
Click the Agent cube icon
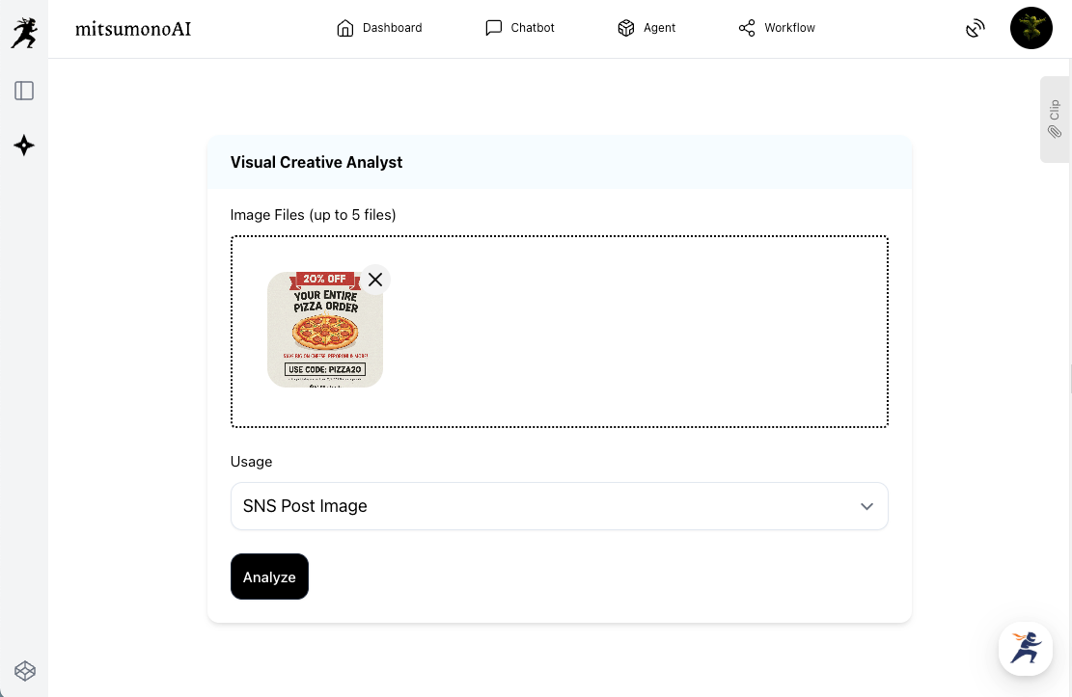[626, 28]
